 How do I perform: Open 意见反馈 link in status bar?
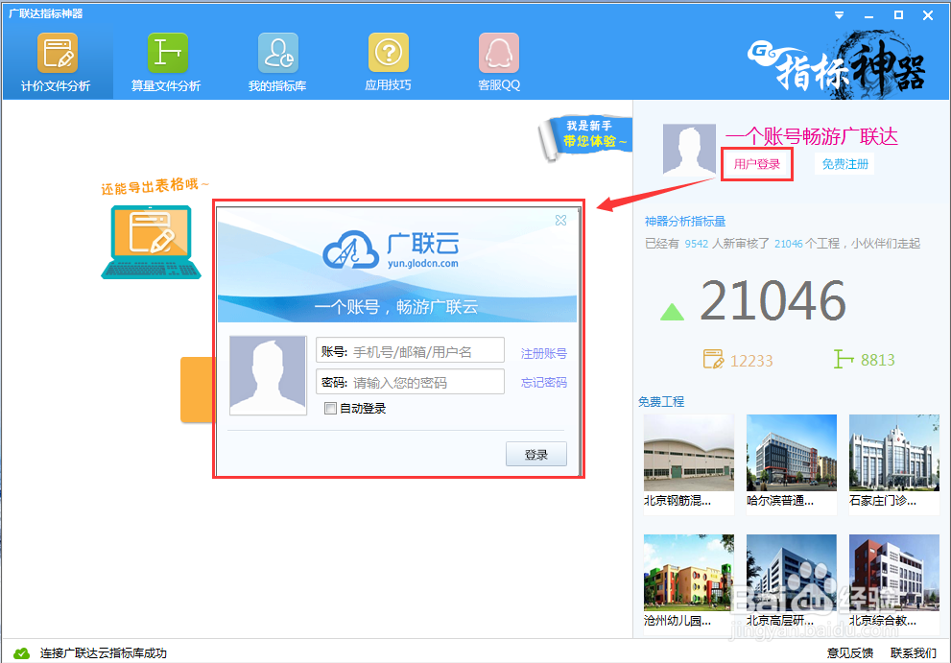coord(850,653)
